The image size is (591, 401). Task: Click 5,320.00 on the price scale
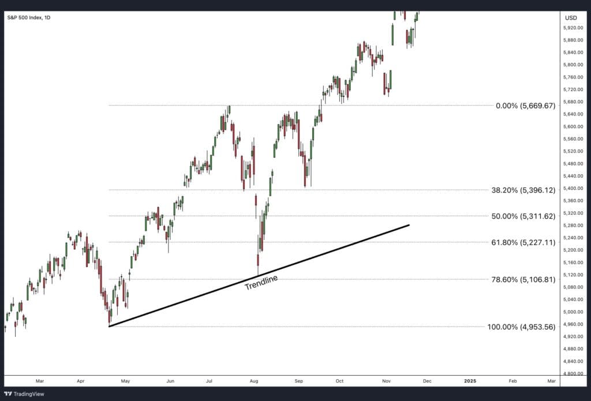coord(573,213)
